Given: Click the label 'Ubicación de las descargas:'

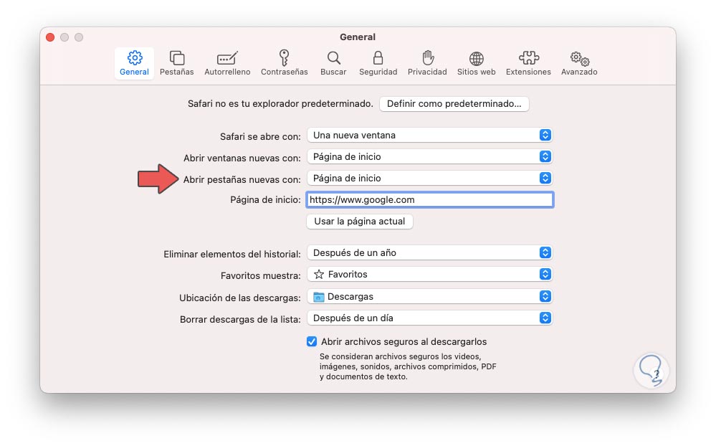Looking at the screenshot, I should point(239,298).
